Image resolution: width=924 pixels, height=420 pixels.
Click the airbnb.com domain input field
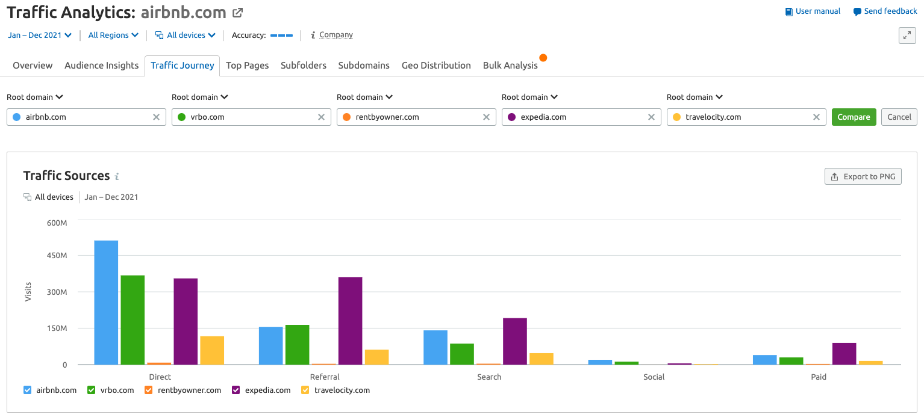[86, 117]
